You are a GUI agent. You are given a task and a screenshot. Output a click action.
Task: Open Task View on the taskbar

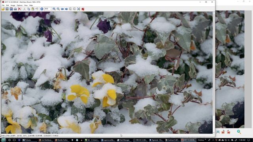(14, 140)
